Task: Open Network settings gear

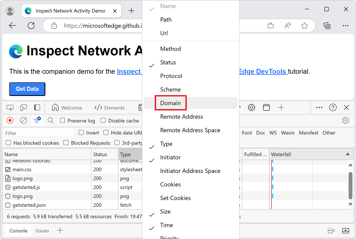Action: [346, 120]
